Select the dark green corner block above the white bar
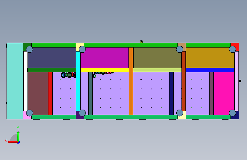 [26, 45]
